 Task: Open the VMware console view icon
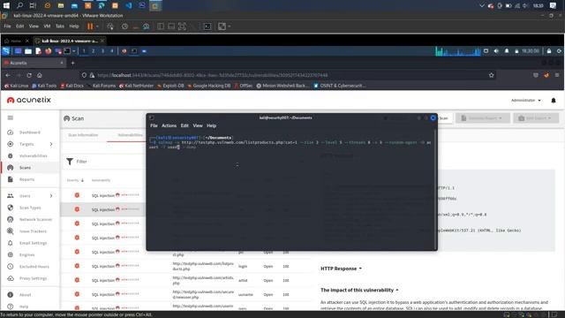tap(207, 26)
